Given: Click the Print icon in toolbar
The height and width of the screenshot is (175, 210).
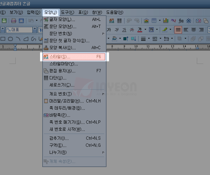Looking at the screenshot, I should 13,21.
